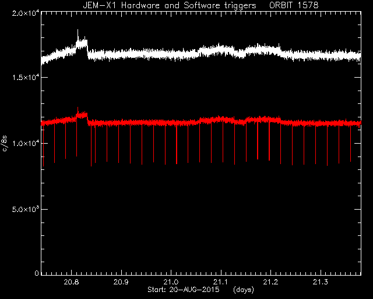Click the tallest spike of the white curve

pos(78,36)
